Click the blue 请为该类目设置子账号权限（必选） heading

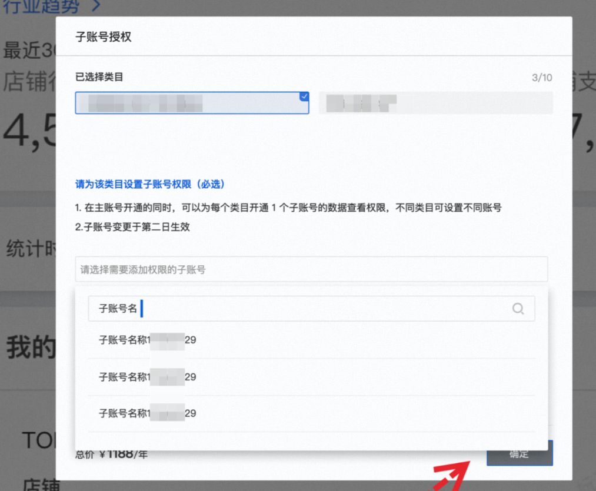pos(150,184)
